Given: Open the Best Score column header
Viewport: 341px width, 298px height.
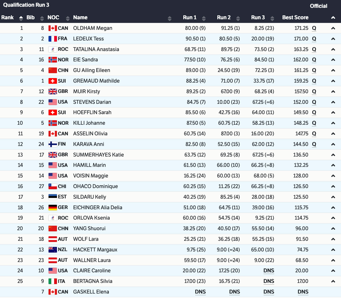Looking at the screenshot, I should (295, 17).
